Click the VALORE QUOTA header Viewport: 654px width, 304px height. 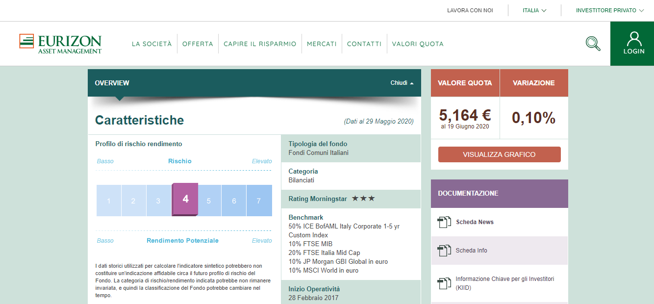(x=465, y=83)
